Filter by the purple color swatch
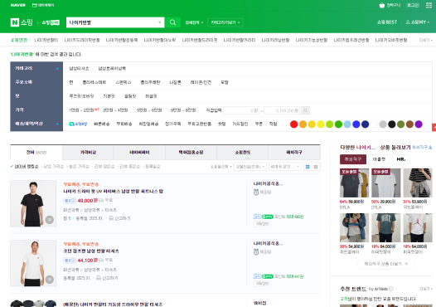Screen dimensions: 436x307 coord(419,124)
